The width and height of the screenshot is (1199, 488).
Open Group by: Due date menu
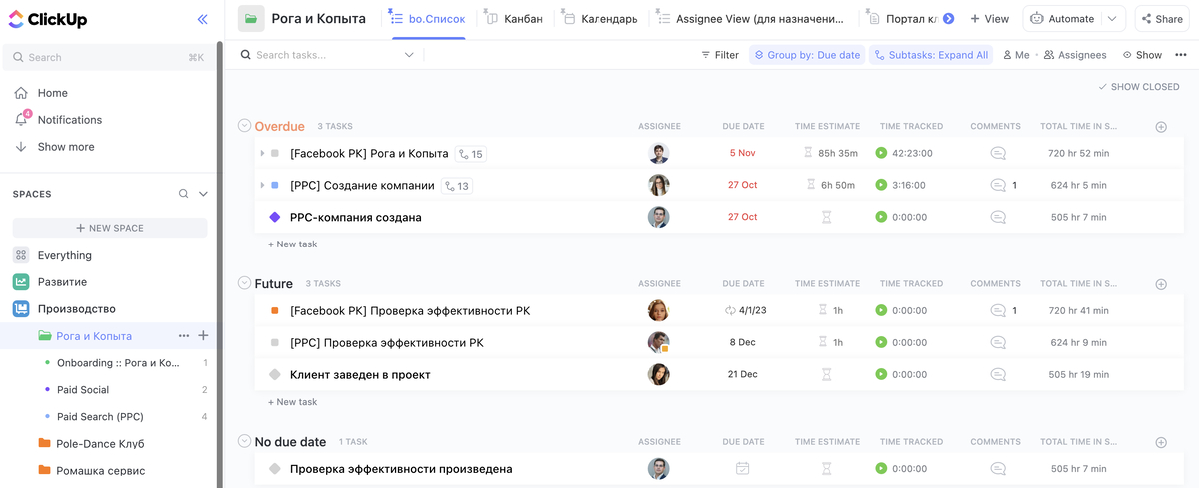pos(806,55)
